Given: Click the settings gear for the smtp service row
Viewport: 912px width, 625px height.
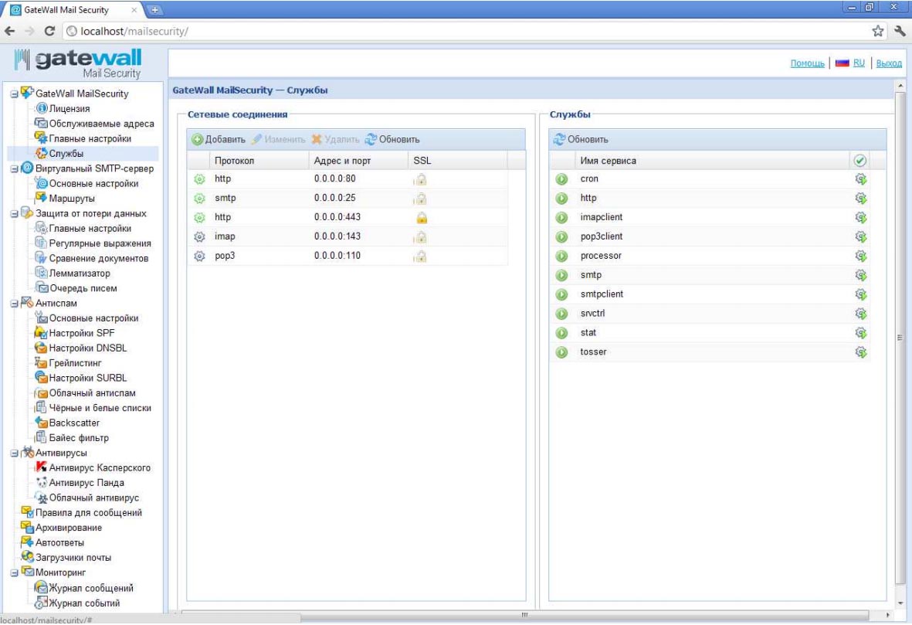Looking at the screenshot, I should 861,275.
